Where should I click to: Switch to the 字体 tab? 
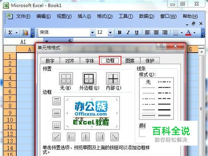point(90,61)
